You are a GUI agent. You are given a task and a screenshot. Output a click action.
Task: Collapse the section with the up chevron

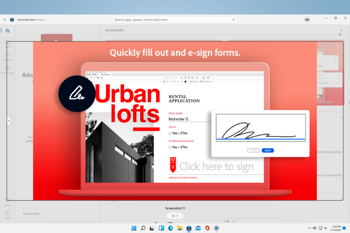(341, 117)
